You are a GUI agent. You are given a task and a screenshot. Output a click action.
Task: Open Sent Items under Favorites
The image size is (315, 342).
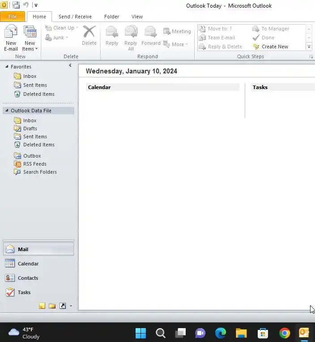coord(30,85)
